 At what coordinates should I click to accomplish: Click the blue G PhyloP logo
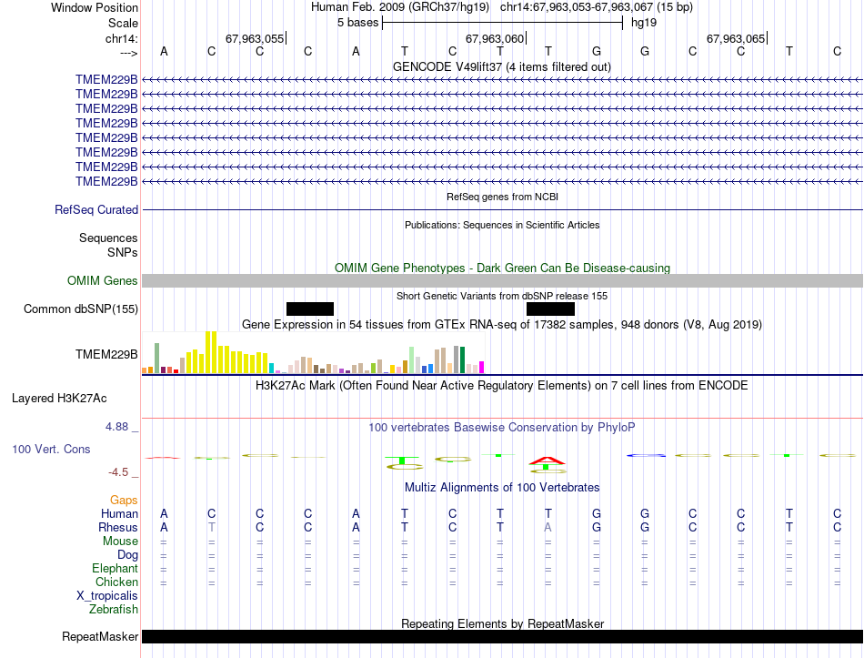[646, 456]
